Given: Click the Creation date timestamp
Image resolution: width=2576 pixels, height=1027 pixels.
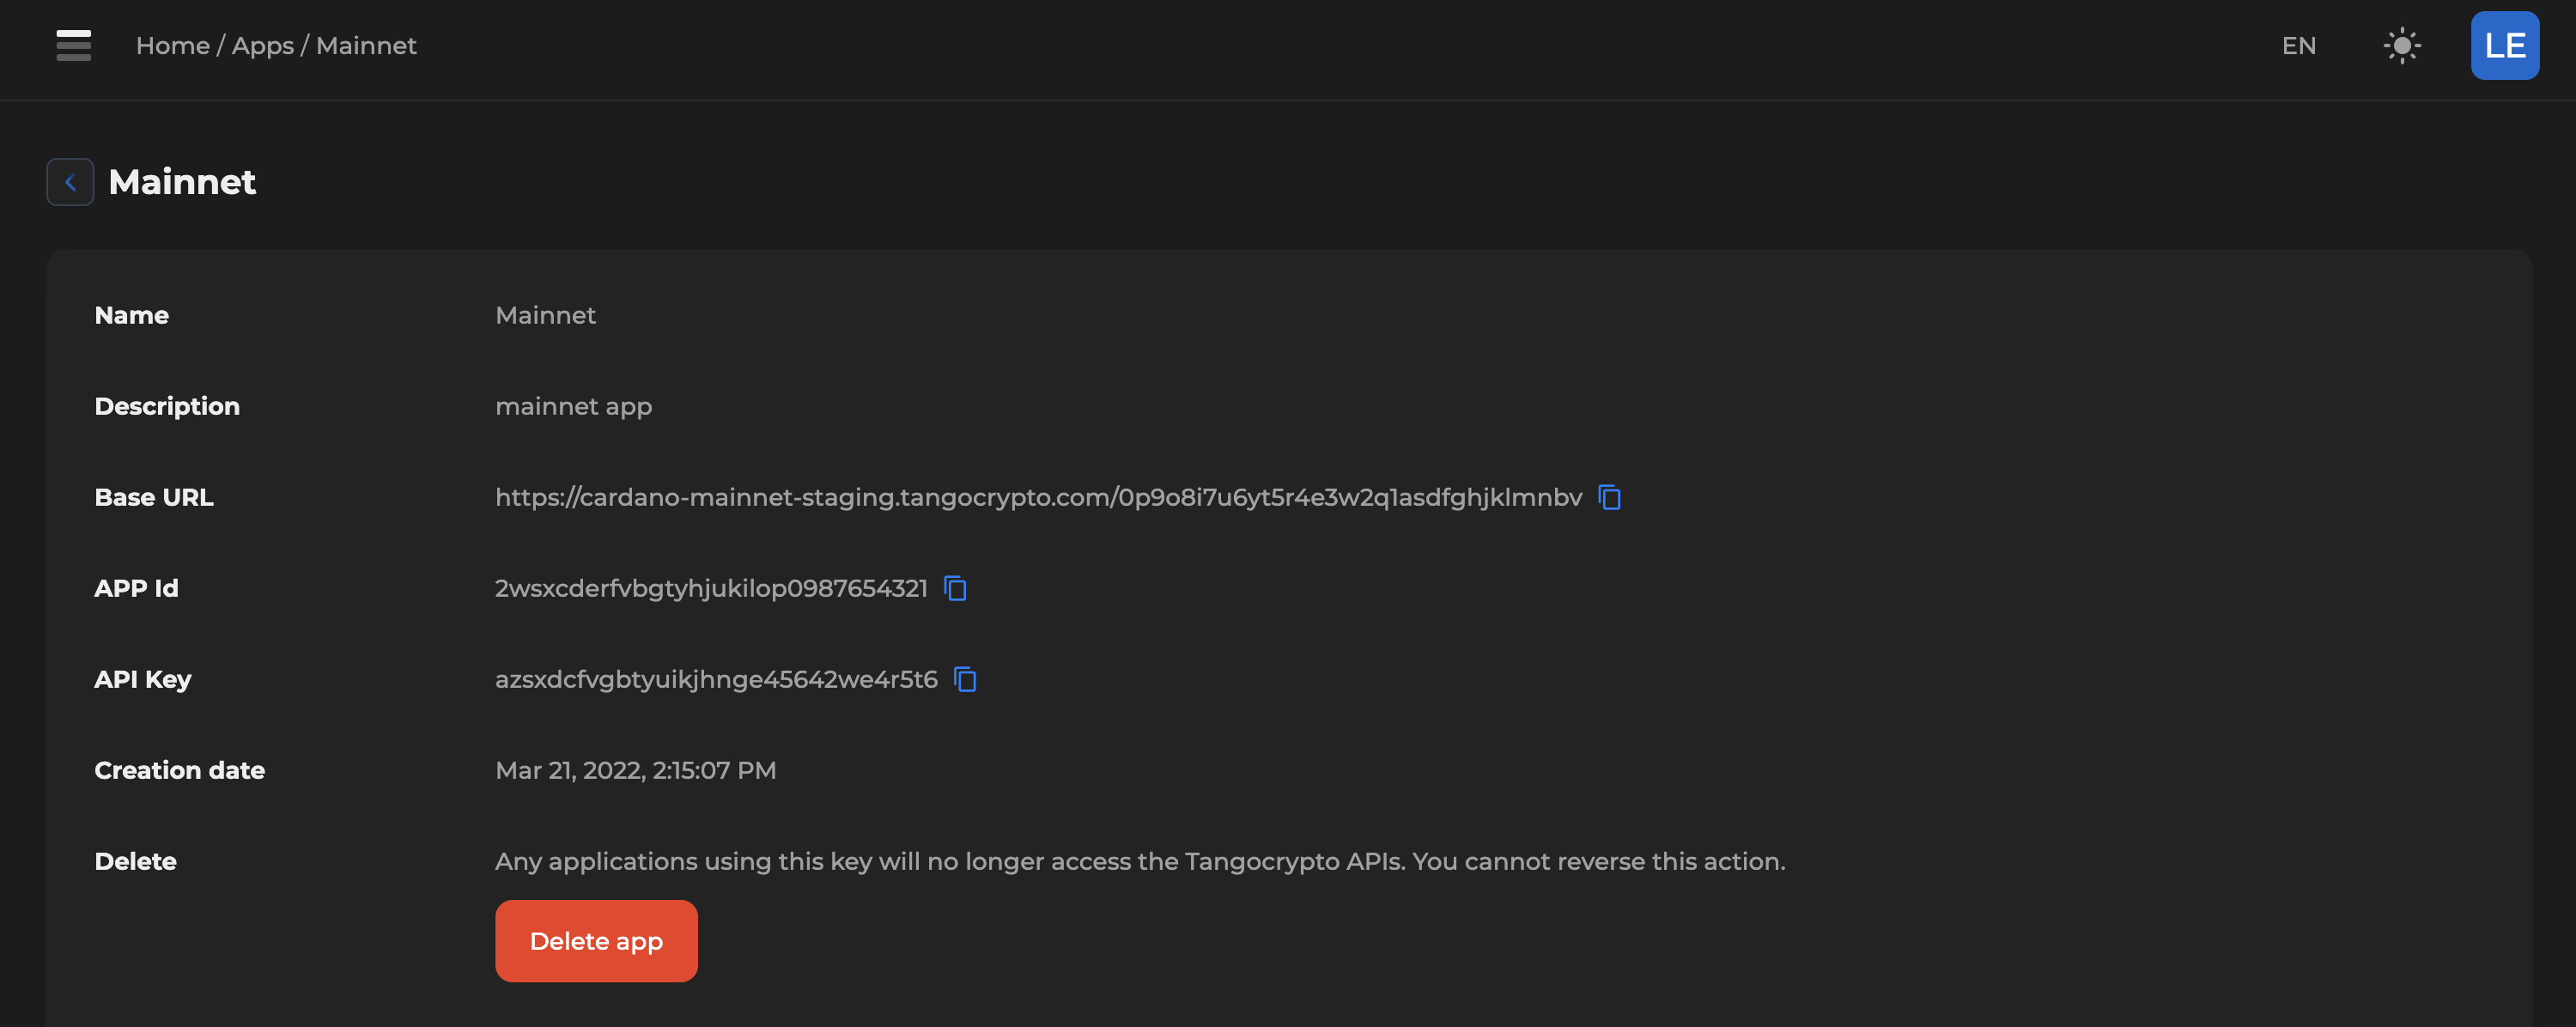Looking at the screenshot, I should point(635,770).
